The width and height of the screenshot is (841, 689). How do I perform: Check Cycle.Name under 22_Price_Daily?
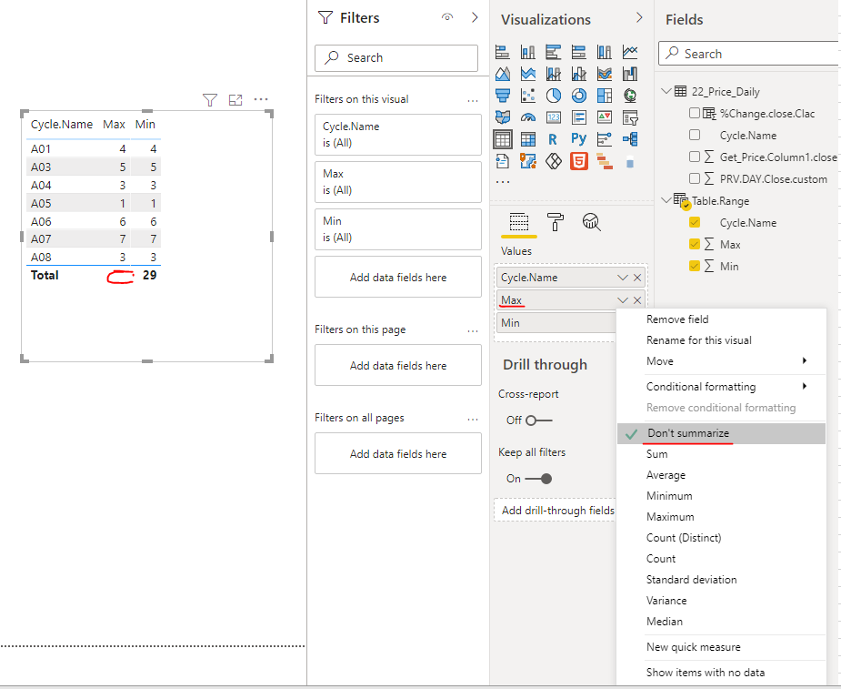pyautogui.click(x=695, y=135)
